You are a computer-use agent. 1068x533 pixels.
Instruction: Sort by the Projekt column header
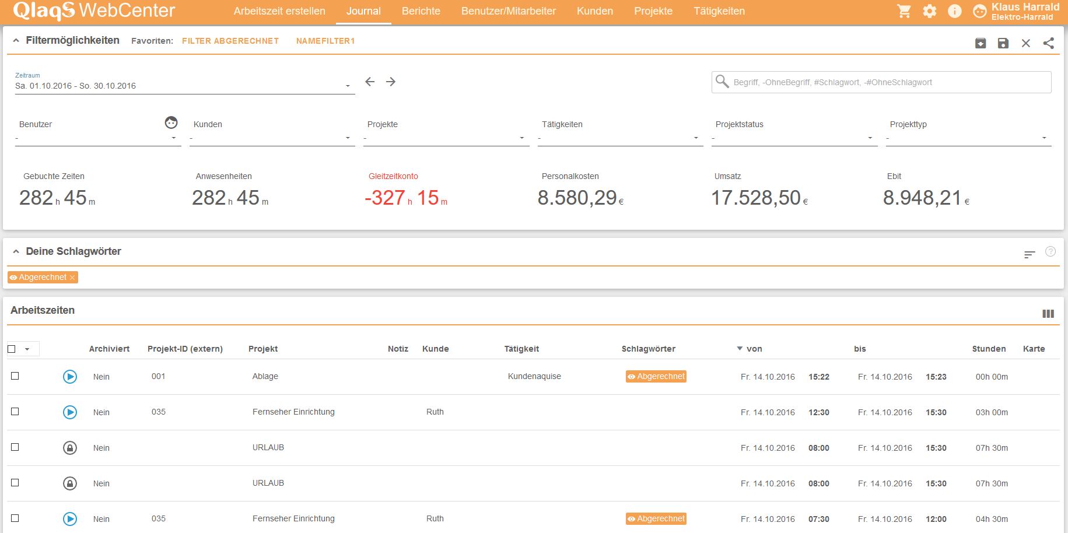coord(263,349)
